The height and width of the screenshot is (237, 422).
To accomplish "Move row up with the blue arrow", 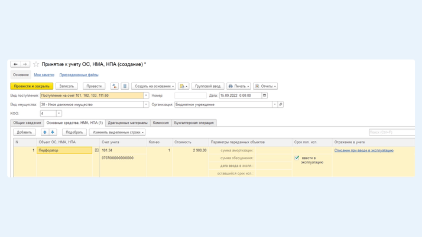I will (44, 132).
